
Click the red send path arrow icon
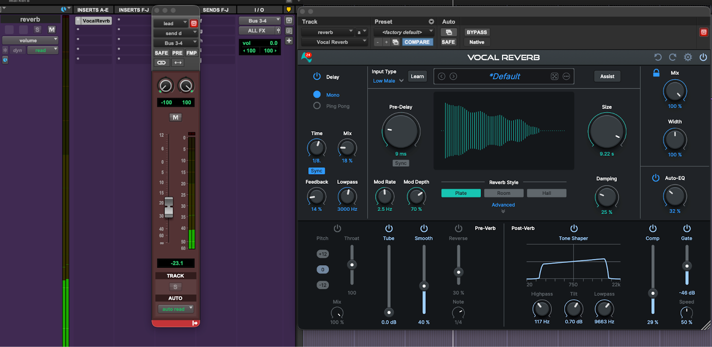pos(195,323)
